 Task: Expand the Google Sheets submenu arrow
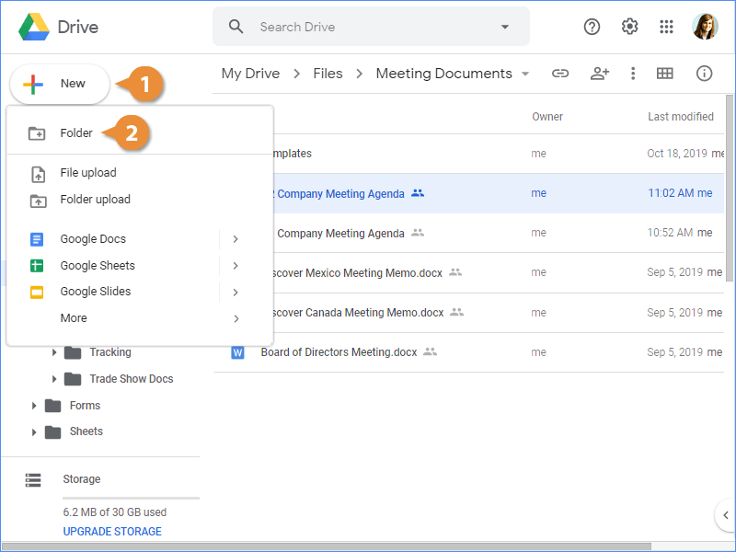(236, 266)
